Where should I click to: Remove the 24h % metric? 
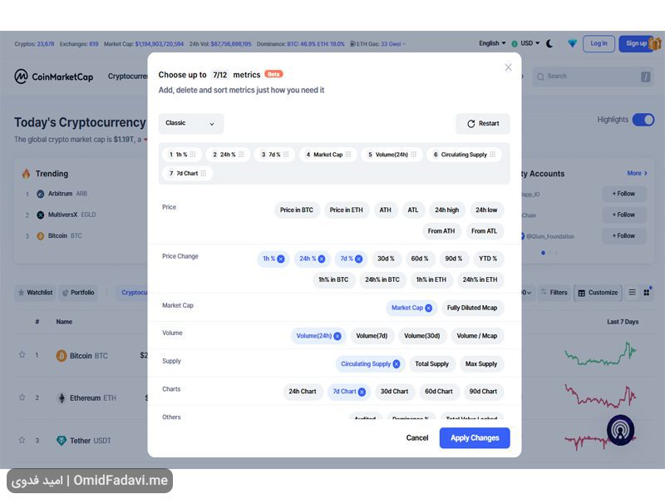pyautogui.click(x=322, y=259)
